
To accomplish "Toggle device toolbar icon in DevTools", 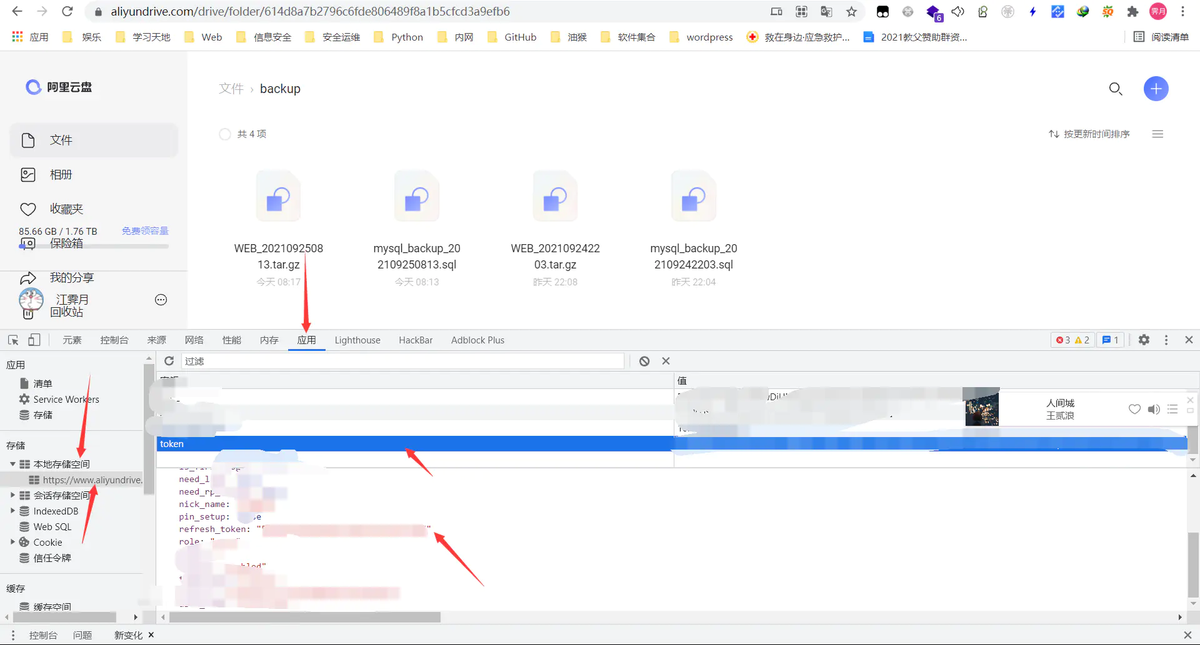I will (x=34, y=340).
